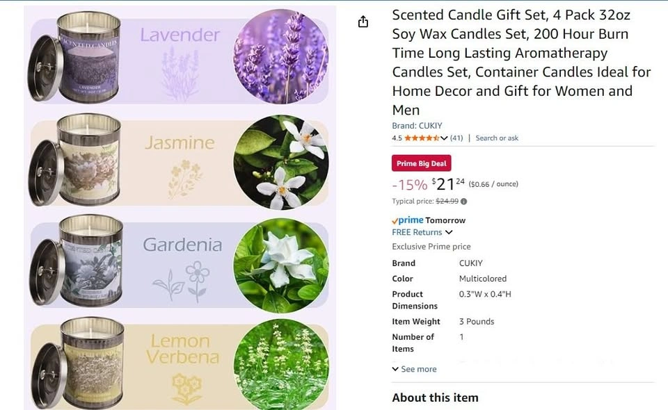Screen dimensions: 668x410
Task: Click the Jasmine flower circle photo
Action: point(281,163)
